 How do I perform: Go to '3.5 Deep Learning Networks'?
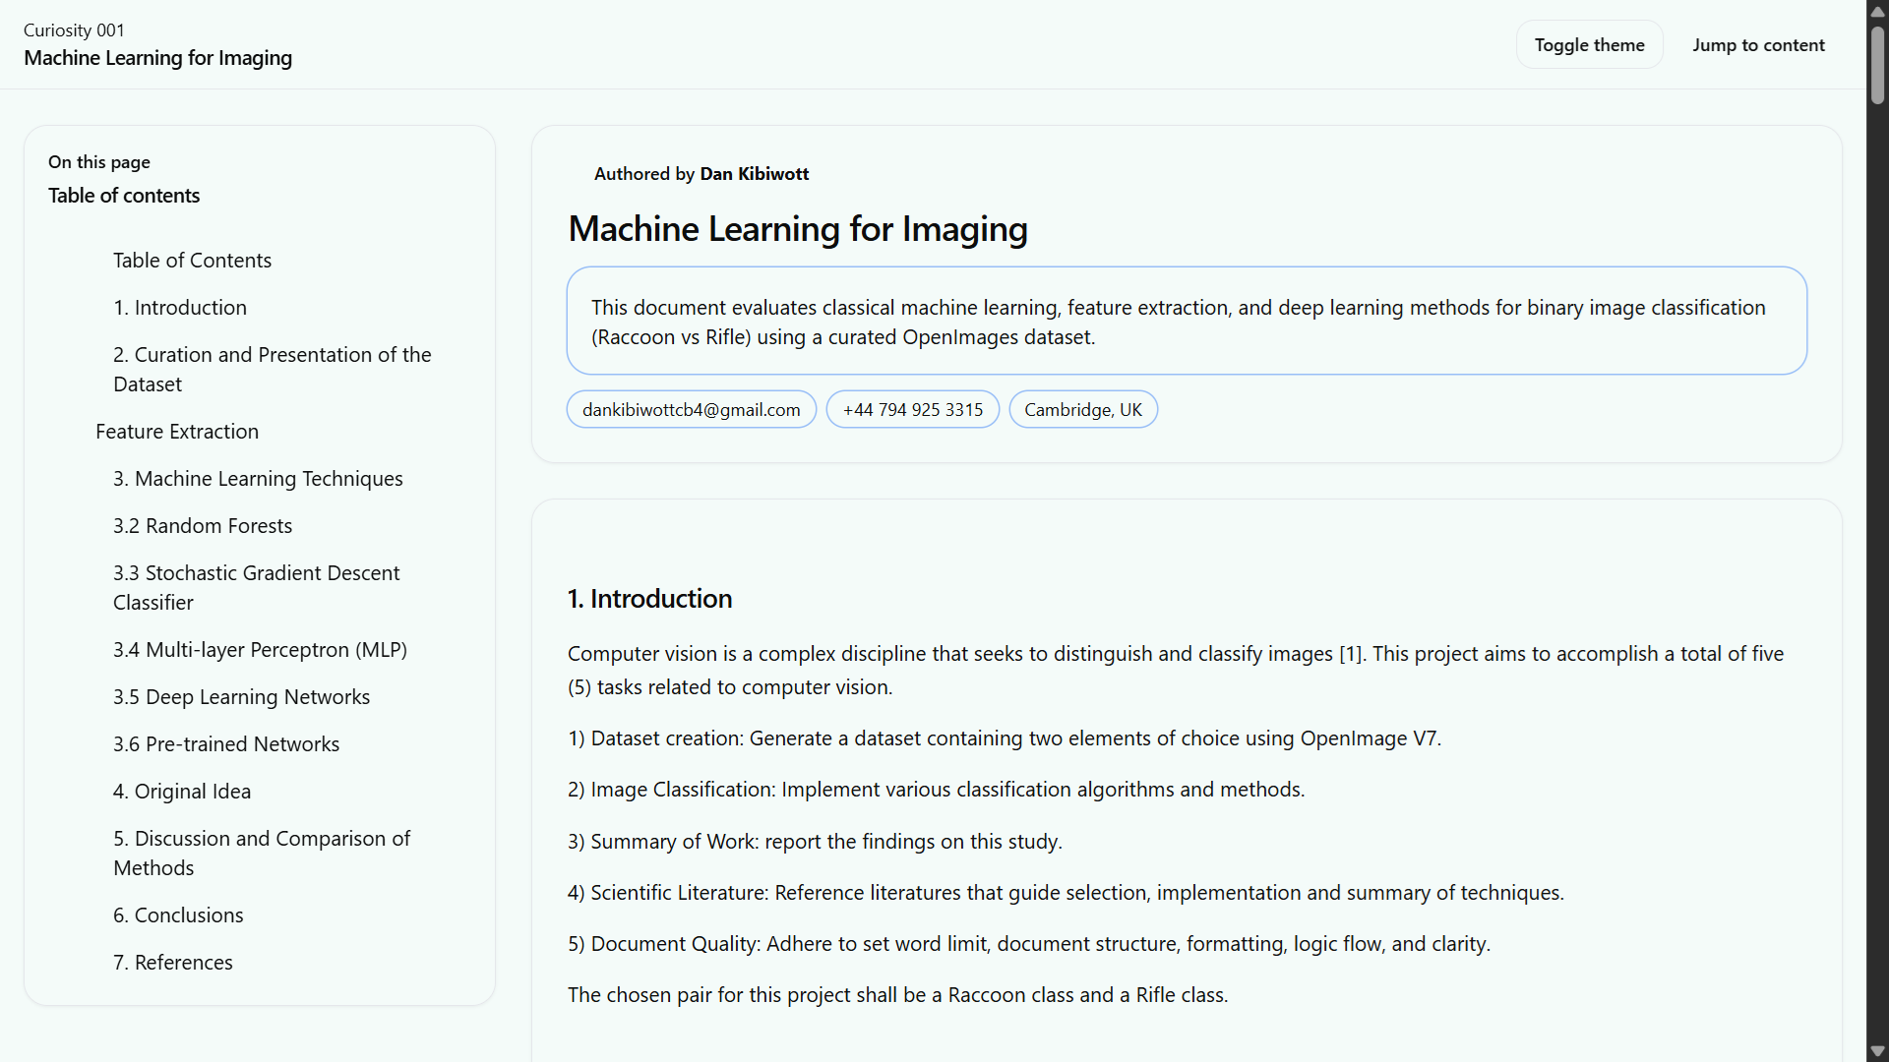coord(241,697)
